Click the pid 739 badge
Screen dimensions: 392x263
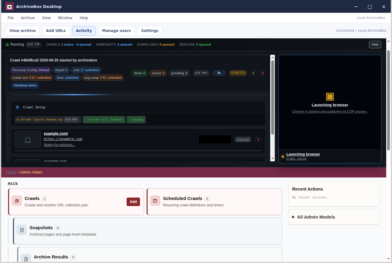tap(34, 44)
